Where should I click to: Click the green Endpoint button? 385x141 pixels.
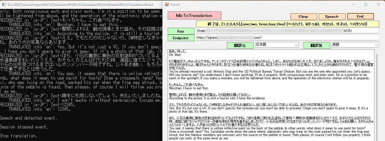coord(180,38)
